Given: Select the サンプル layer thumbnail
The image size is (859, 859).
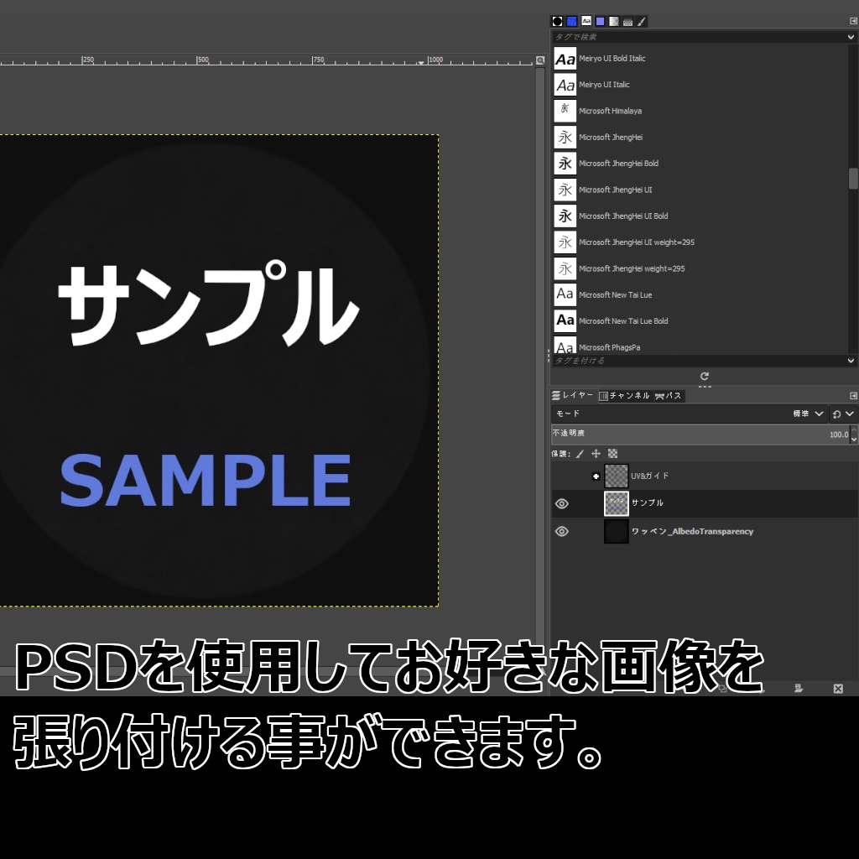Looking at the screenshot, I should 616,503.
